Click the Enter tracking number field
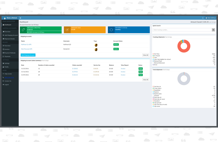218x142 pixels. (182, 30)
